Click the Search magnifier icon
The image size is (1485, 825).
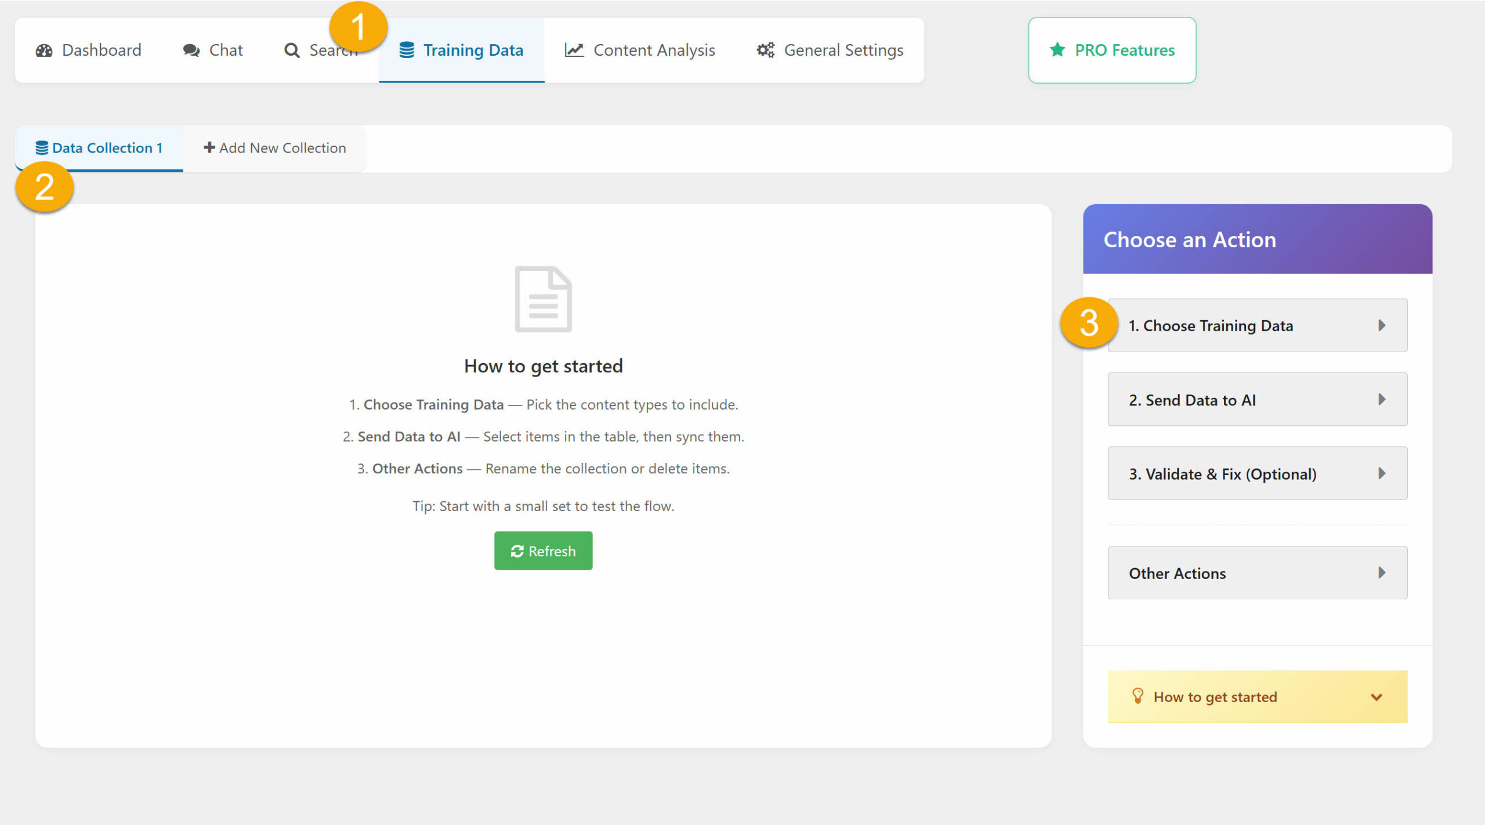coord(292,50)
